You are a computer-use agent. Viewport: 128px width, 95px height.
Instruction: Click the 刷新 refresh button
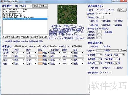pyautogui.click(x=36, y=6)
